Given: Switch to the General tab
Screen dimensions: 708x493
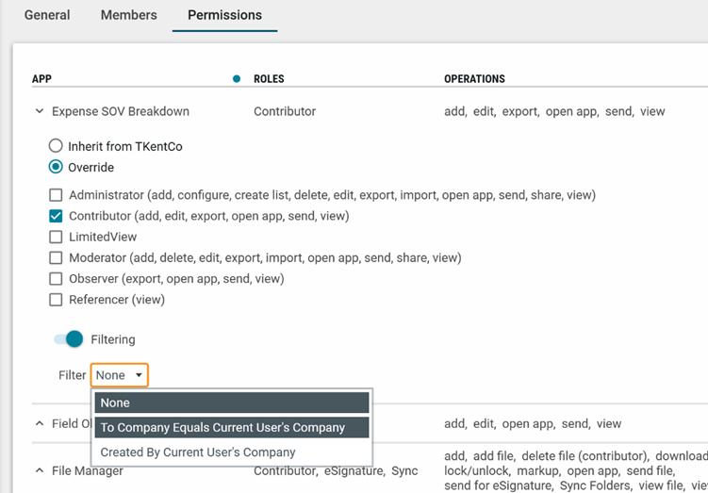Looking at the screenshot, I should (x=47, y=15).
